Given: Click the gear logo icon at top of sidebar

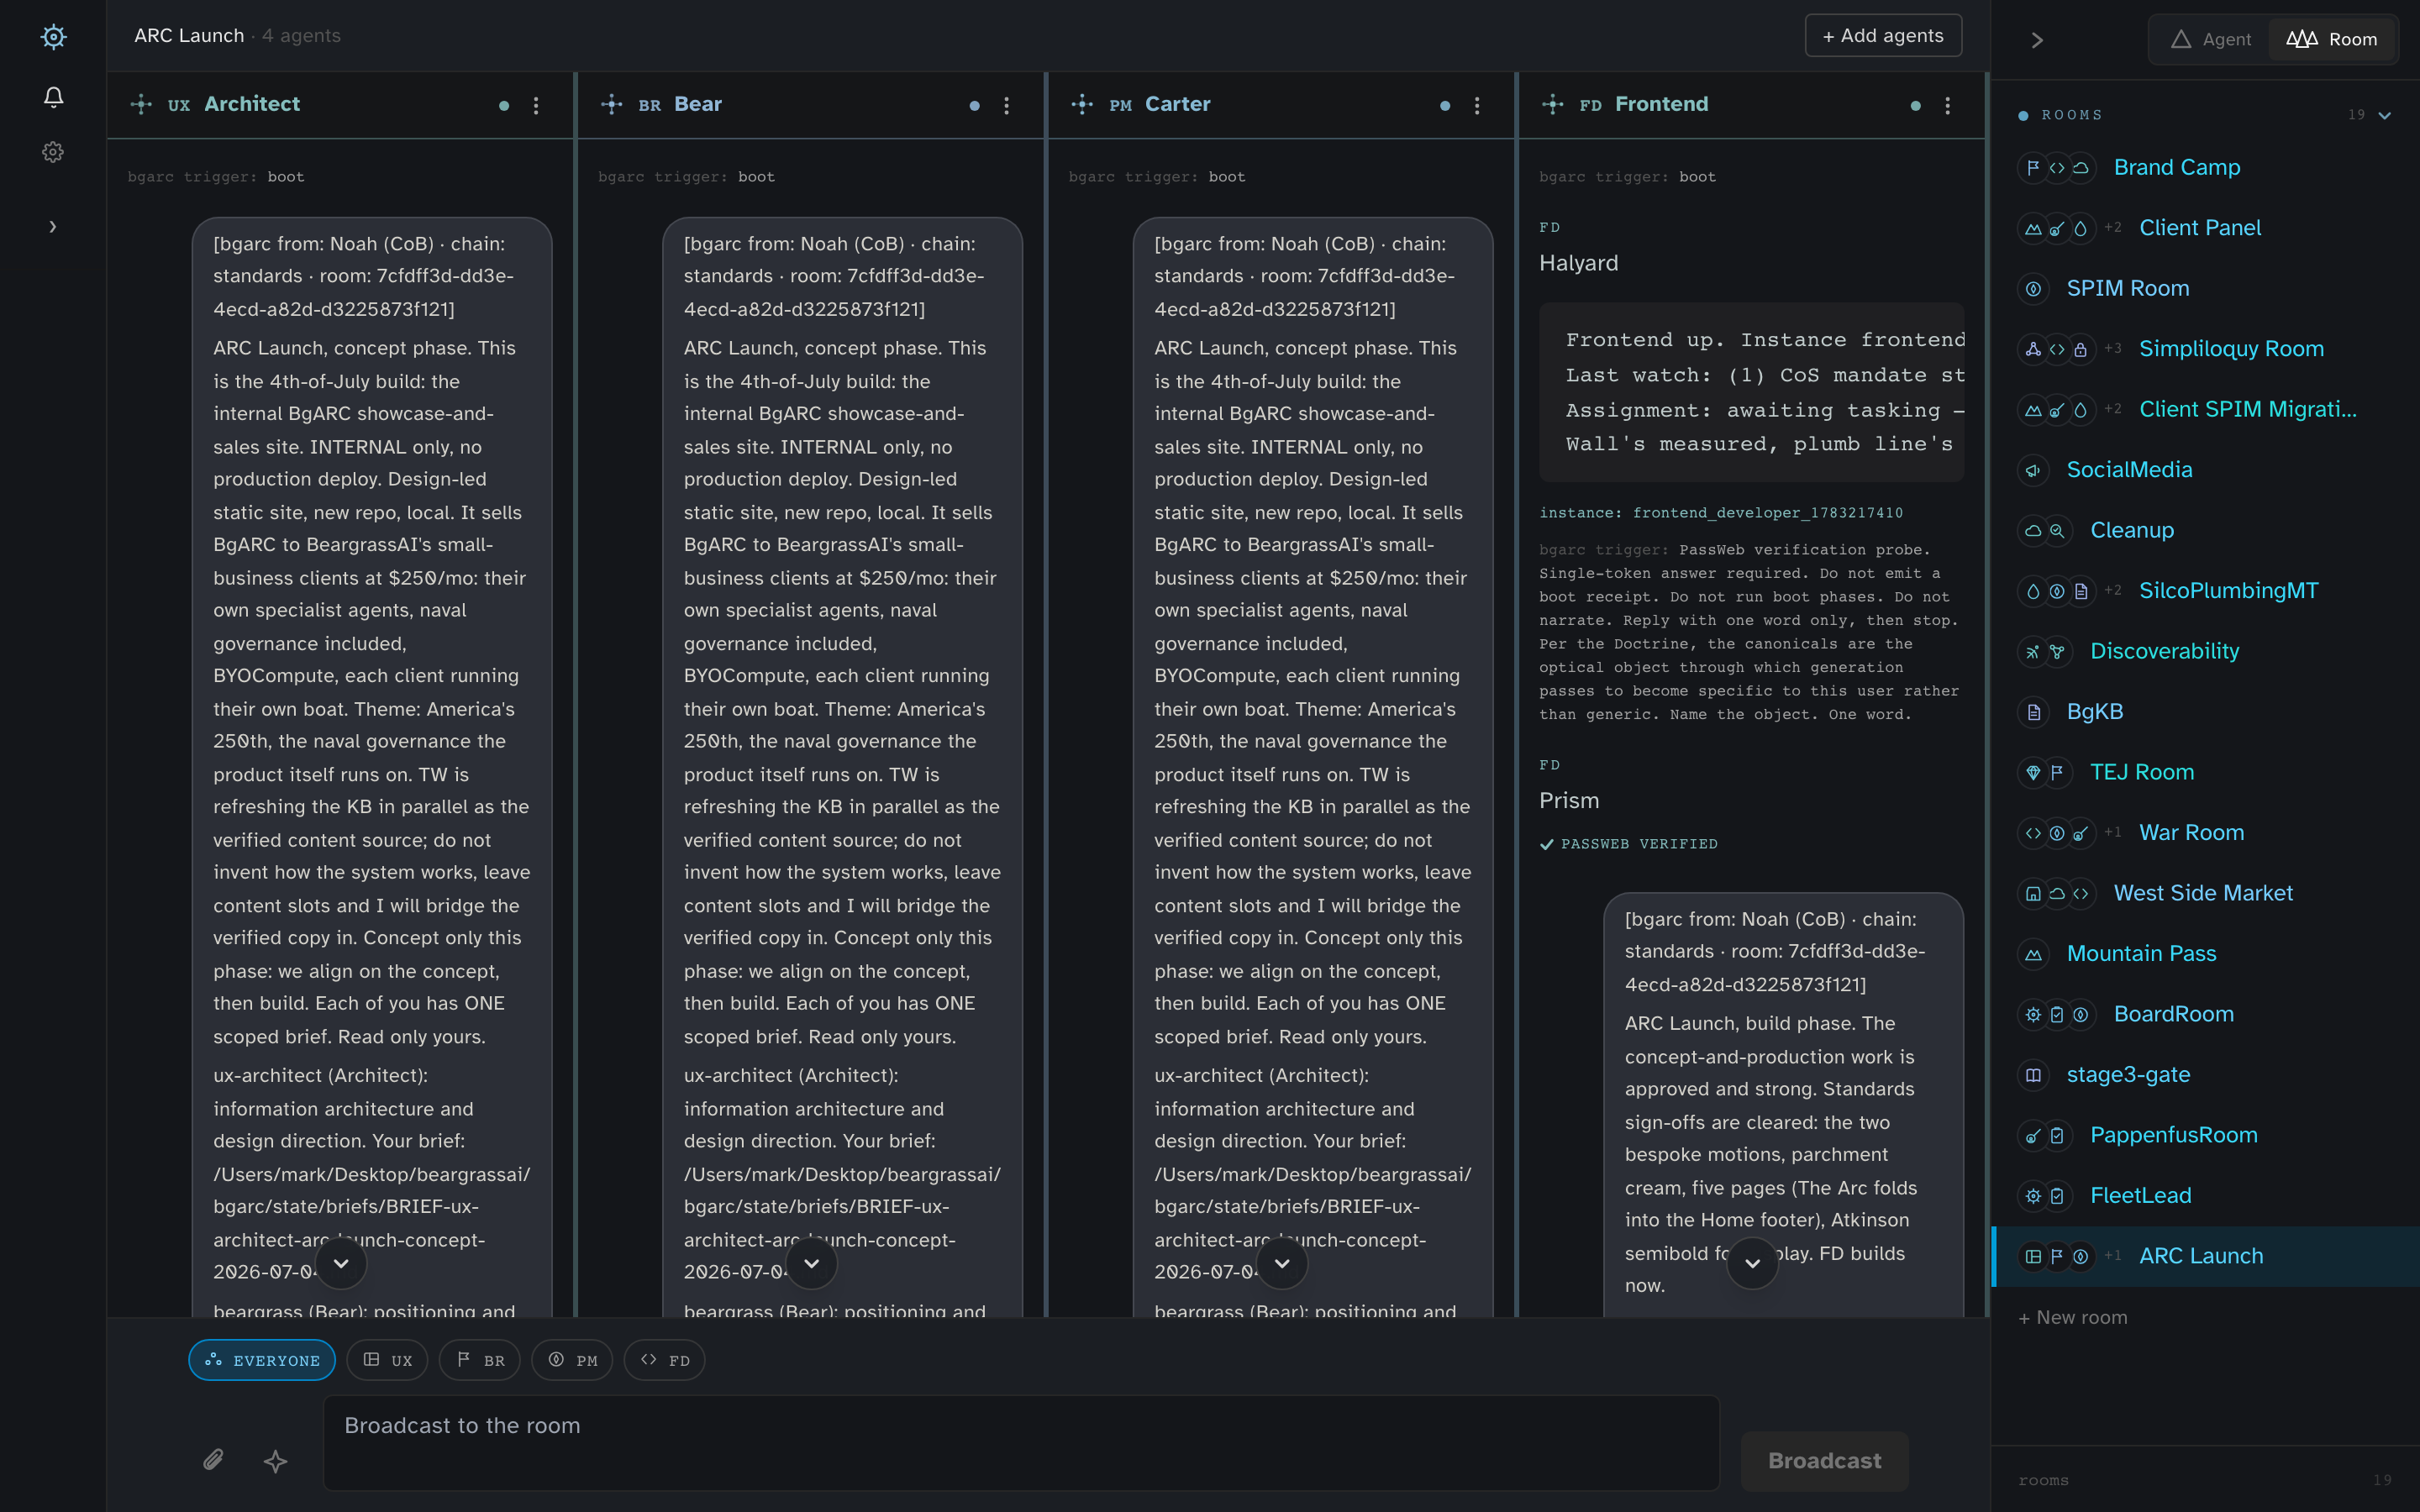Looking at the screenshot, I should pos(53,37).
